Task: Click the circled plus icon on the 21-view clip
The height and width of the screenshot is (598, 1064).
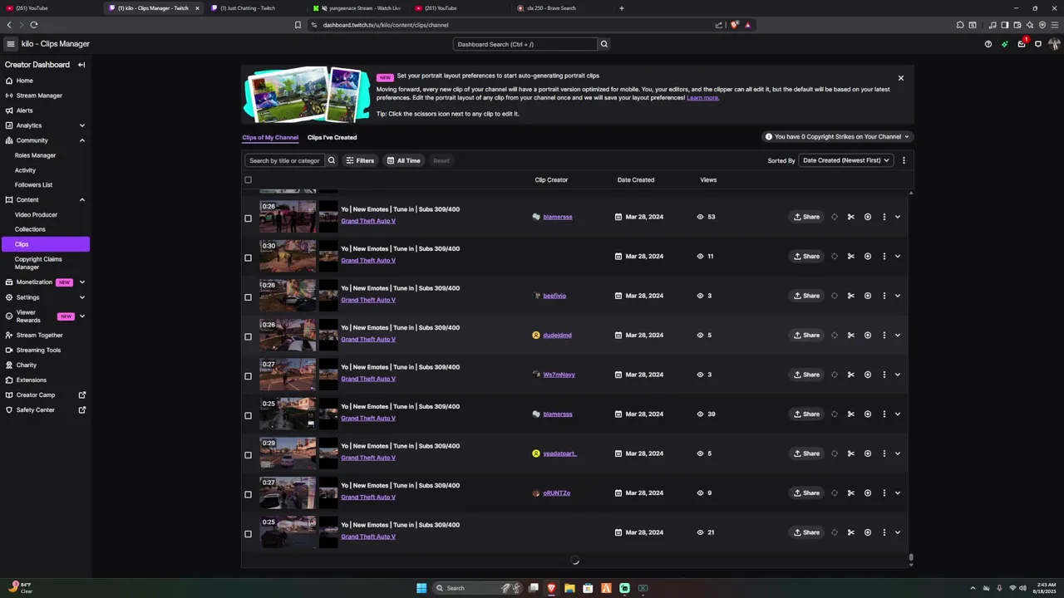Action: point(867,532)
